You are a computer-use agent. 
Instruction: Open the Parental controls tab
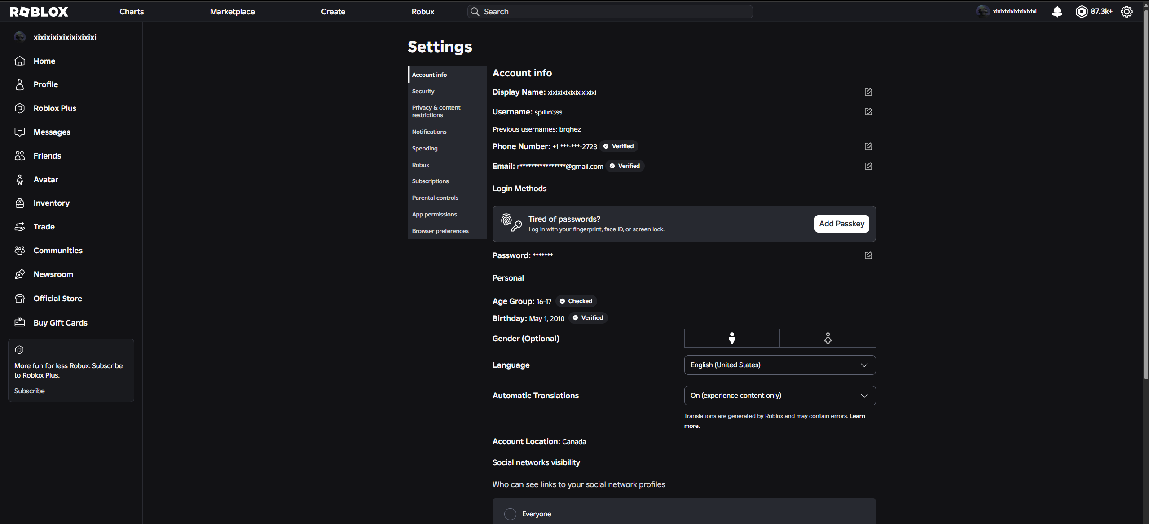447,198
